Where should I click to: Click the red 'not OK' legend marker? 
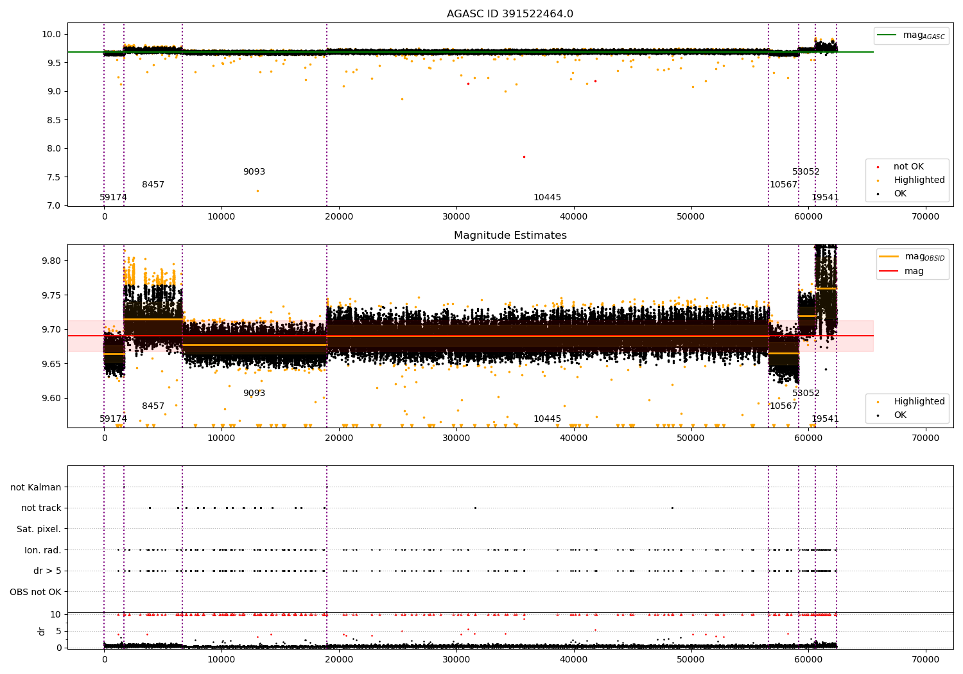coord(878,167)
